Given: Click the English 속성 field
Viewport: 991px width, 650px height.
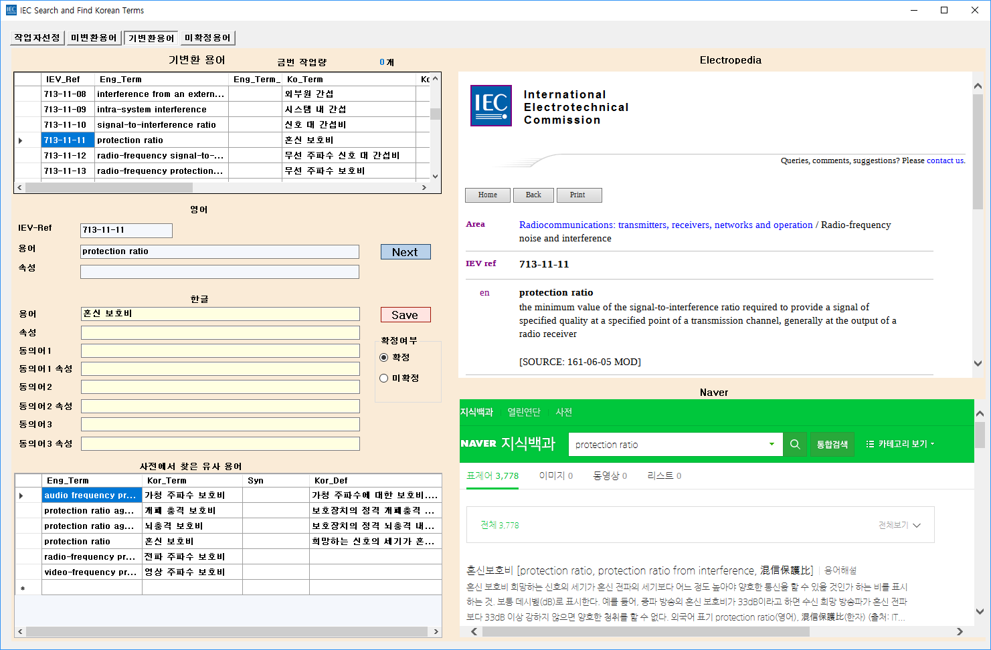Looking at the screenshot, I should coord(219,272).
